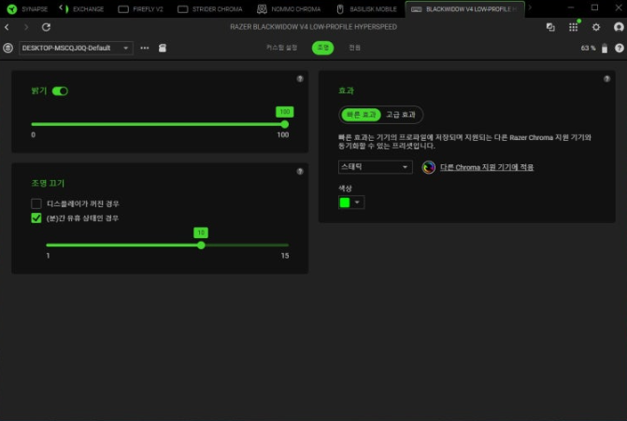Switch to the Exchange tab
This screenshot has height=421, width=627.
(x=81, y=8)
